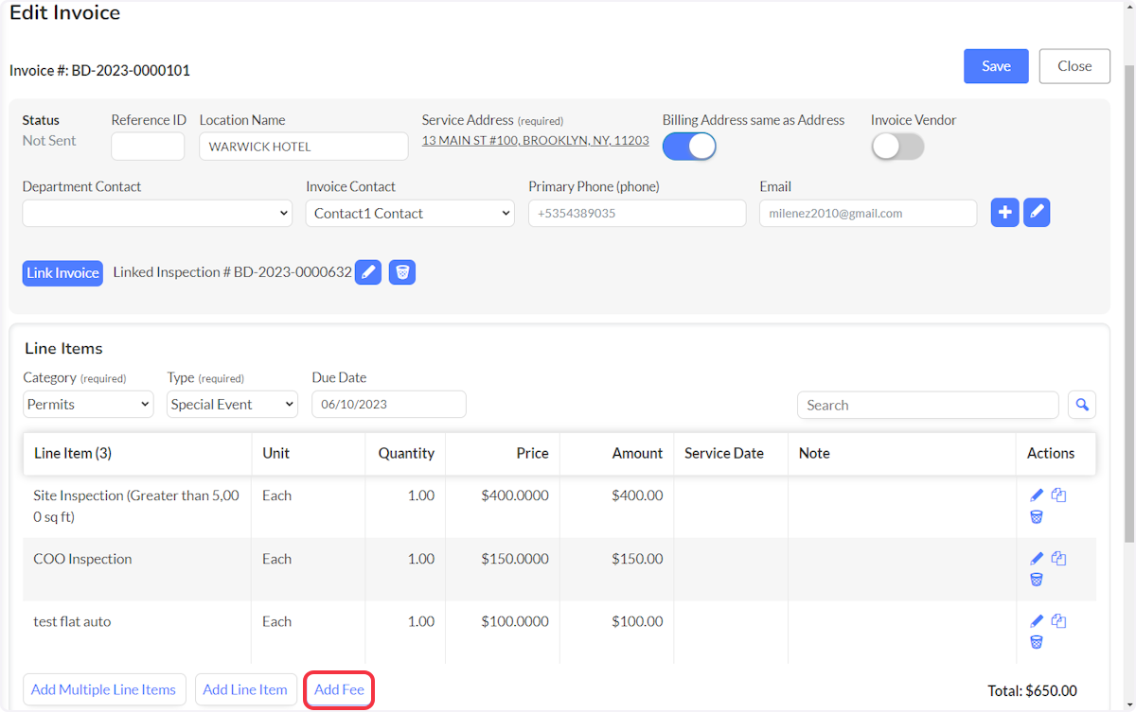Click the Add Line Item button

tap(245, 689)
